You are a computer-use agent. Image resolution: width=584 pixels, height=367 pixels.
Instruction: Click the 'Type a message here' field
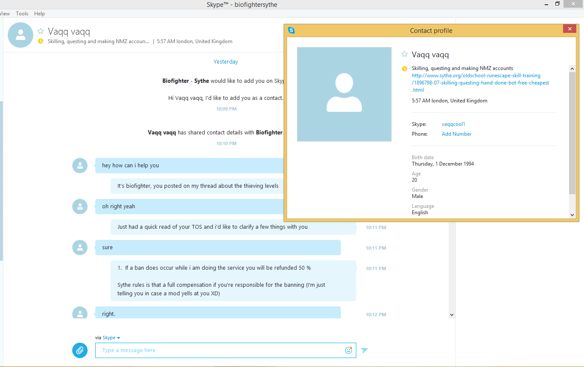point(226,350)
